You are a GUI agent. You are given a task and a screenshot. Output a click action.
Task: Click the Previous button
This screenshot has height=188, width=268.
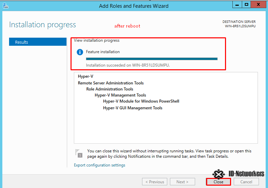pyautogui.click(x=155, y=182)
